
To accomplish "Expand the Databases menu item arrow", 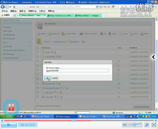I will tap(30, 46).
